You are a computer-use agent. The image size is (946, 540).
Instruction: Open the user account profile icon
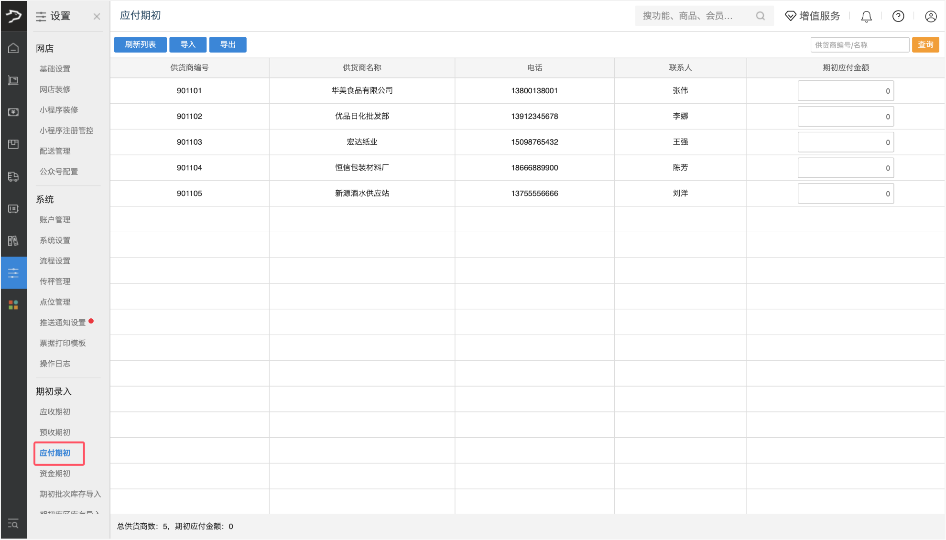tap(931, 16)
